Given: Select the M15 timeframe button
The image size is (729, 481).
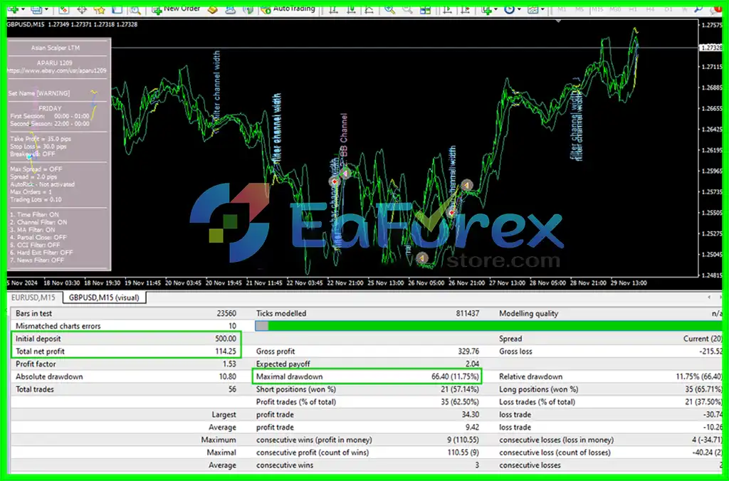Looking at the screenshot, I should coord(597,9).
